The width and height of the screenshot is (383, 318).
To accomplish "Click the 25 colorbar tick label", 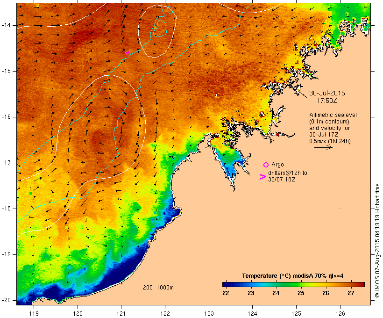I will click(301, 293).
